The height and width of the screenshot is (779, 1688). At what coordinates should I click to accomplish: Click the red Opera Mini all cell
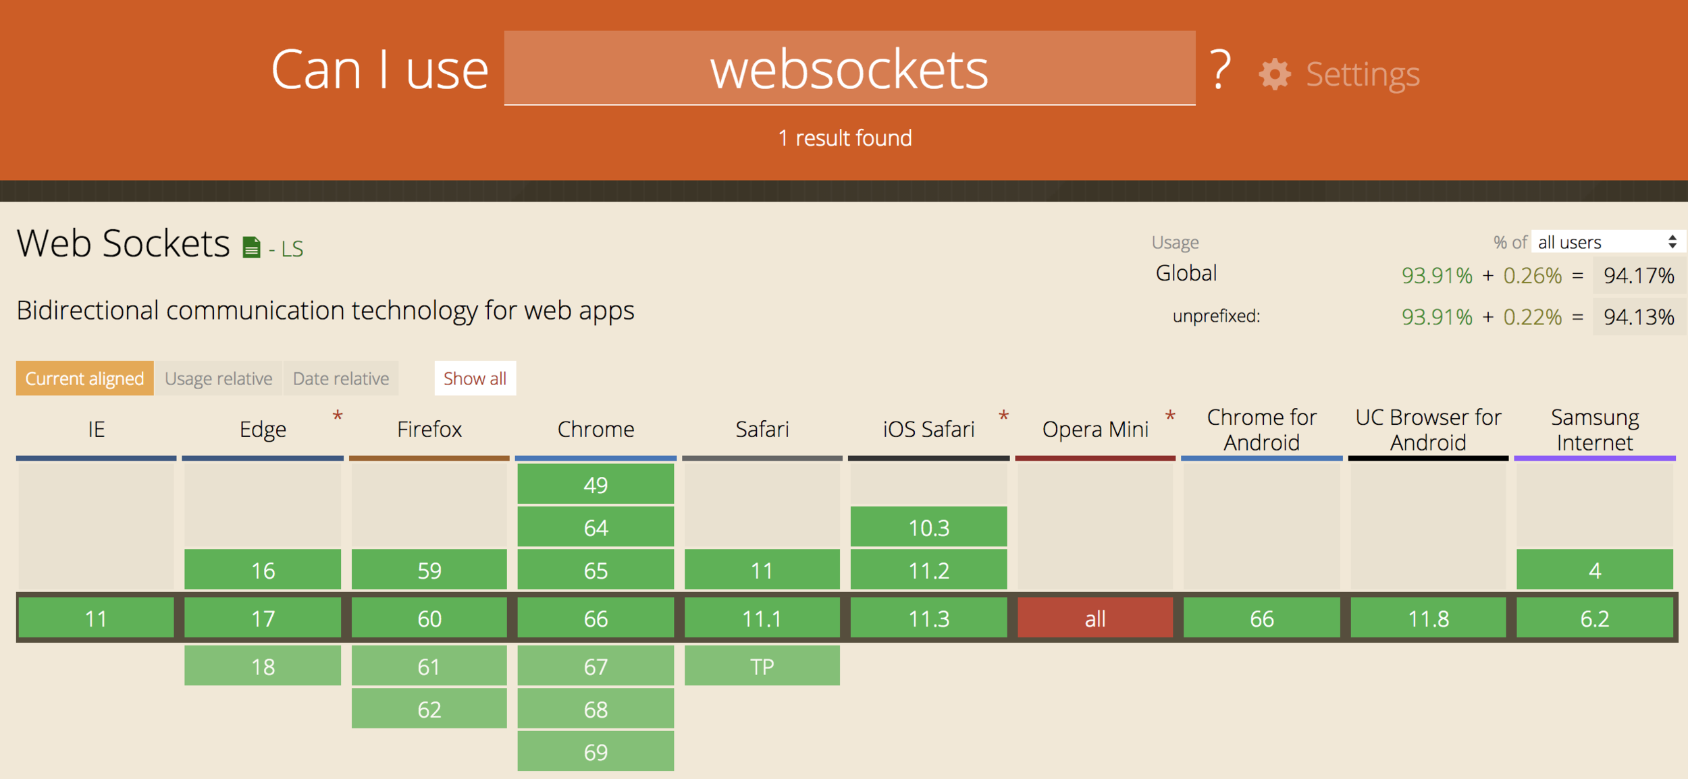pos(1094,618)
